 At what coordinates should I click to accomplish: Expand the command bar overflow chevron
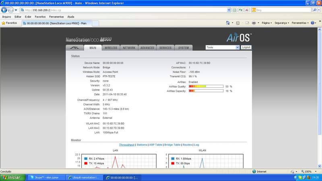[320, 21]
